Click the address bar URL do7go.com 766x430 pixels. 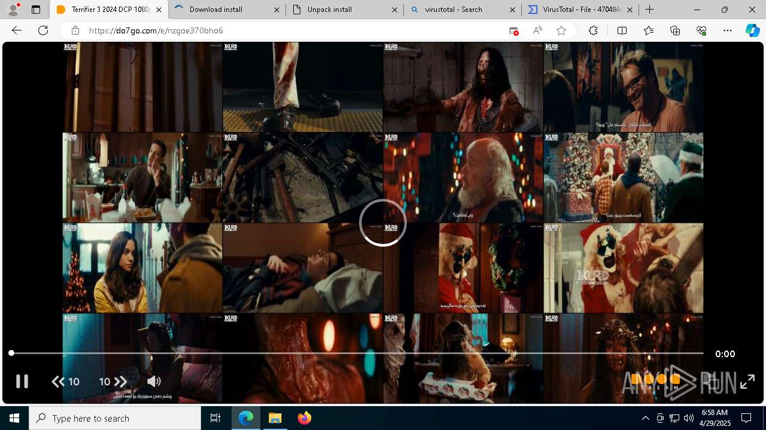(156, 30)
